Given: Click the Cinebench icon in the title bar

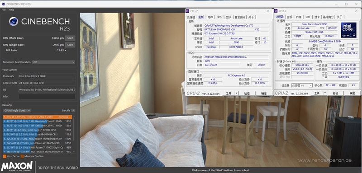Looking at the screenshot, I should click(4, 4).
